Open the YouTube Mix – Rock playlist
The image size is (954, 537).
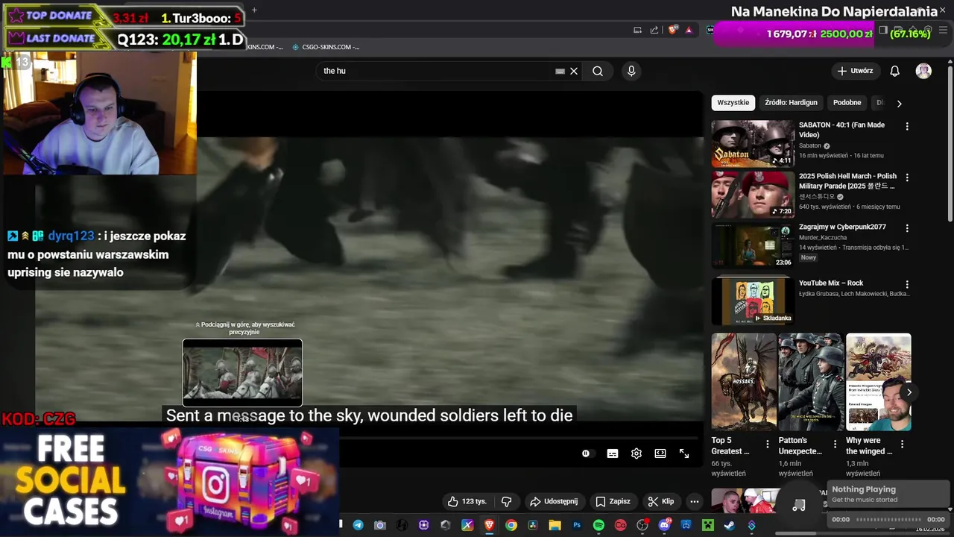(753, 301)
